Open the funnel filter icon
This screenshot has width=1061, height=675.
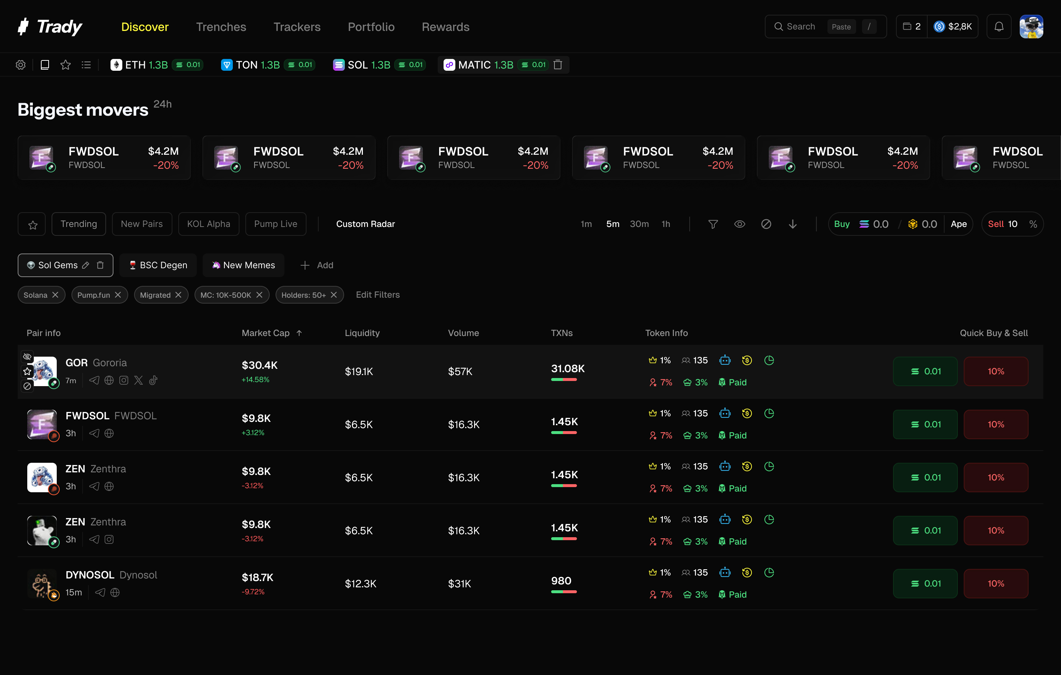[713, 224]
